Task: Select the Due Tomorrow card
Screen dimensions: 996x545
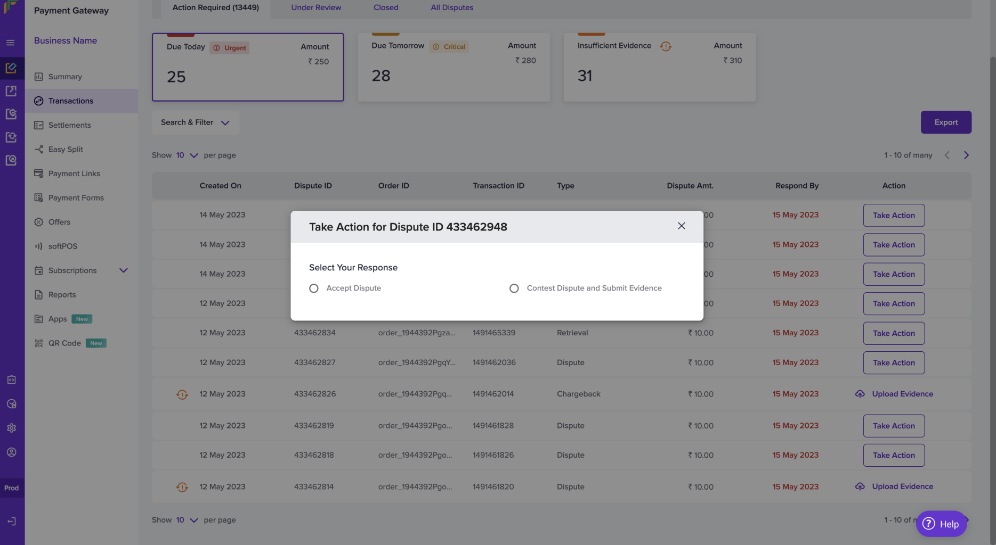Action: point(454,67)
